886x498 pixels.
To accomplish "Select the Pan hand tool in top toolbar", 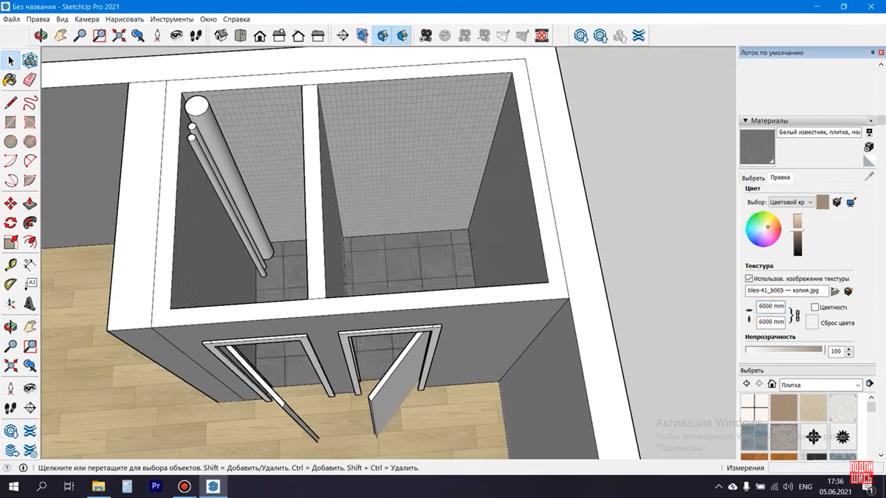I will 61,35.
